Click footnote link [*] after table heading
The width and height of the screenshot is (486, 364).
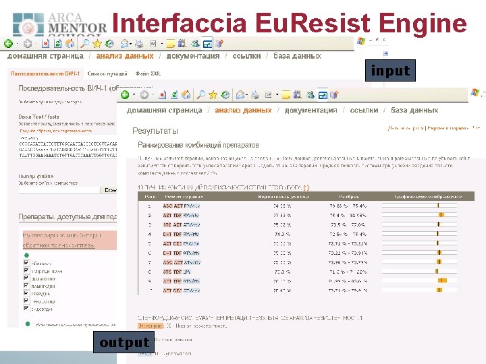click(x=306, y=187)
